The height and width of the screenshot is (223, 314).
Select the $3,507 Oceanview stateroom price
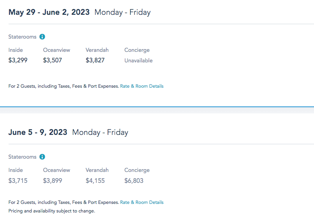(x=53, y=60)
